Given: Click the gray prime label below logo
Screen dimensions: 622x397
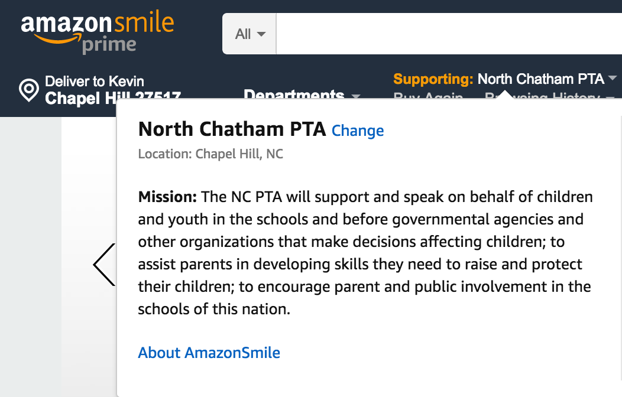Looking at the screenshot, I should (x=109, y=45).
